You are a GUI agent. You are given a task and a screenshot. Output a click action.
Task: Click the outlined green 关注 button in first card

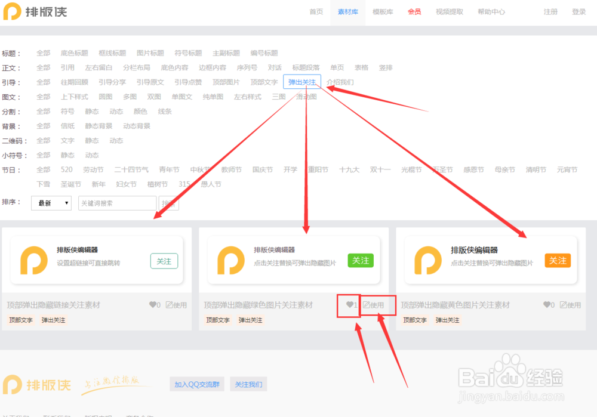tap(164, 261)
